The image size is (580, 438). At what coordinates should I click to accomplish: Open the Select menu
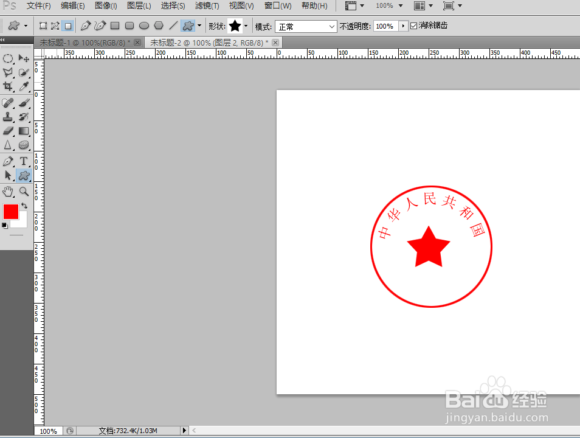tap(173, 6)
